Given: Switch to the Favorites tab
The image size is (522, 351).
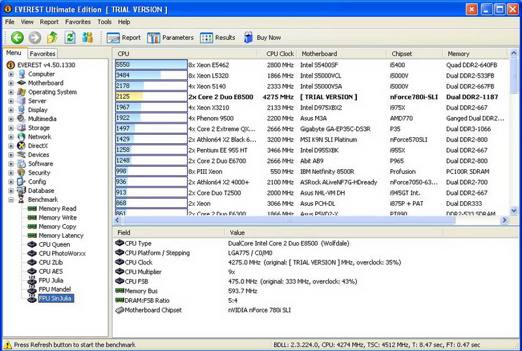Looking at the screenshot, I should (x=43, y=53).
